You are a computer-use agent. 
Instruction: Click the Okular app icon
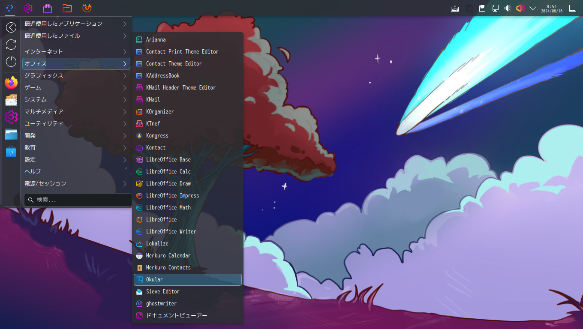[x=139, y=280]
